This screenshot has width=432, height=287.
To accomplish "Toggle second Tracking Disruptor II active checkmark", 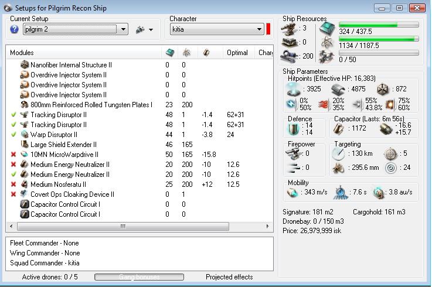I will click(13, 125).
